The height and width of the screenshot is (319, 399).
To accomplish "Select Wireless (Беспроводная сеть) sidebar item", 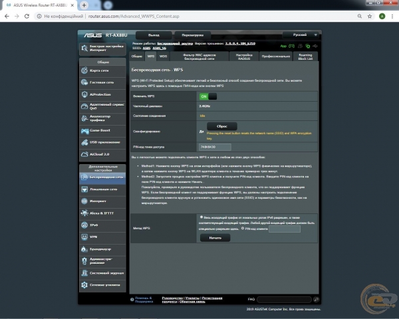I will pyautogui.click(x=102, y=177).
